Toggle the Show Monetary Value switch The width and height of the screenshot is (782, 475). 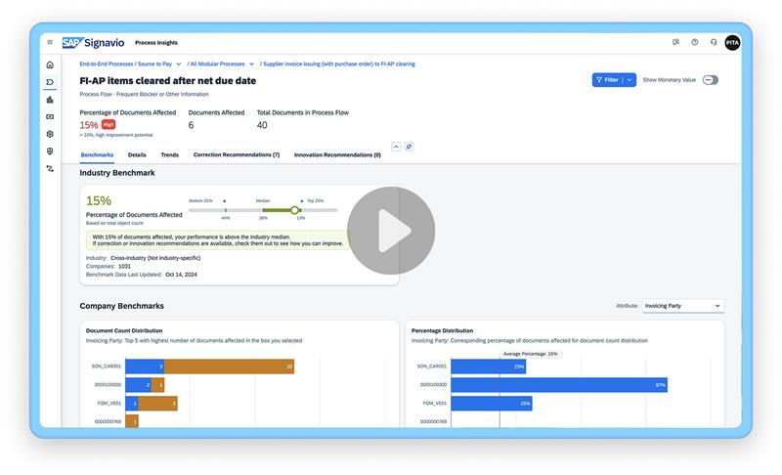[710, 80]
